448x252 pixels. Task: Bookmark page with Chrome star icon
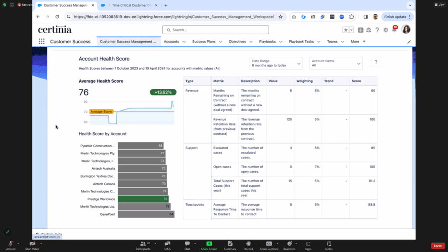pyautogui.click(x=280, y=17)
